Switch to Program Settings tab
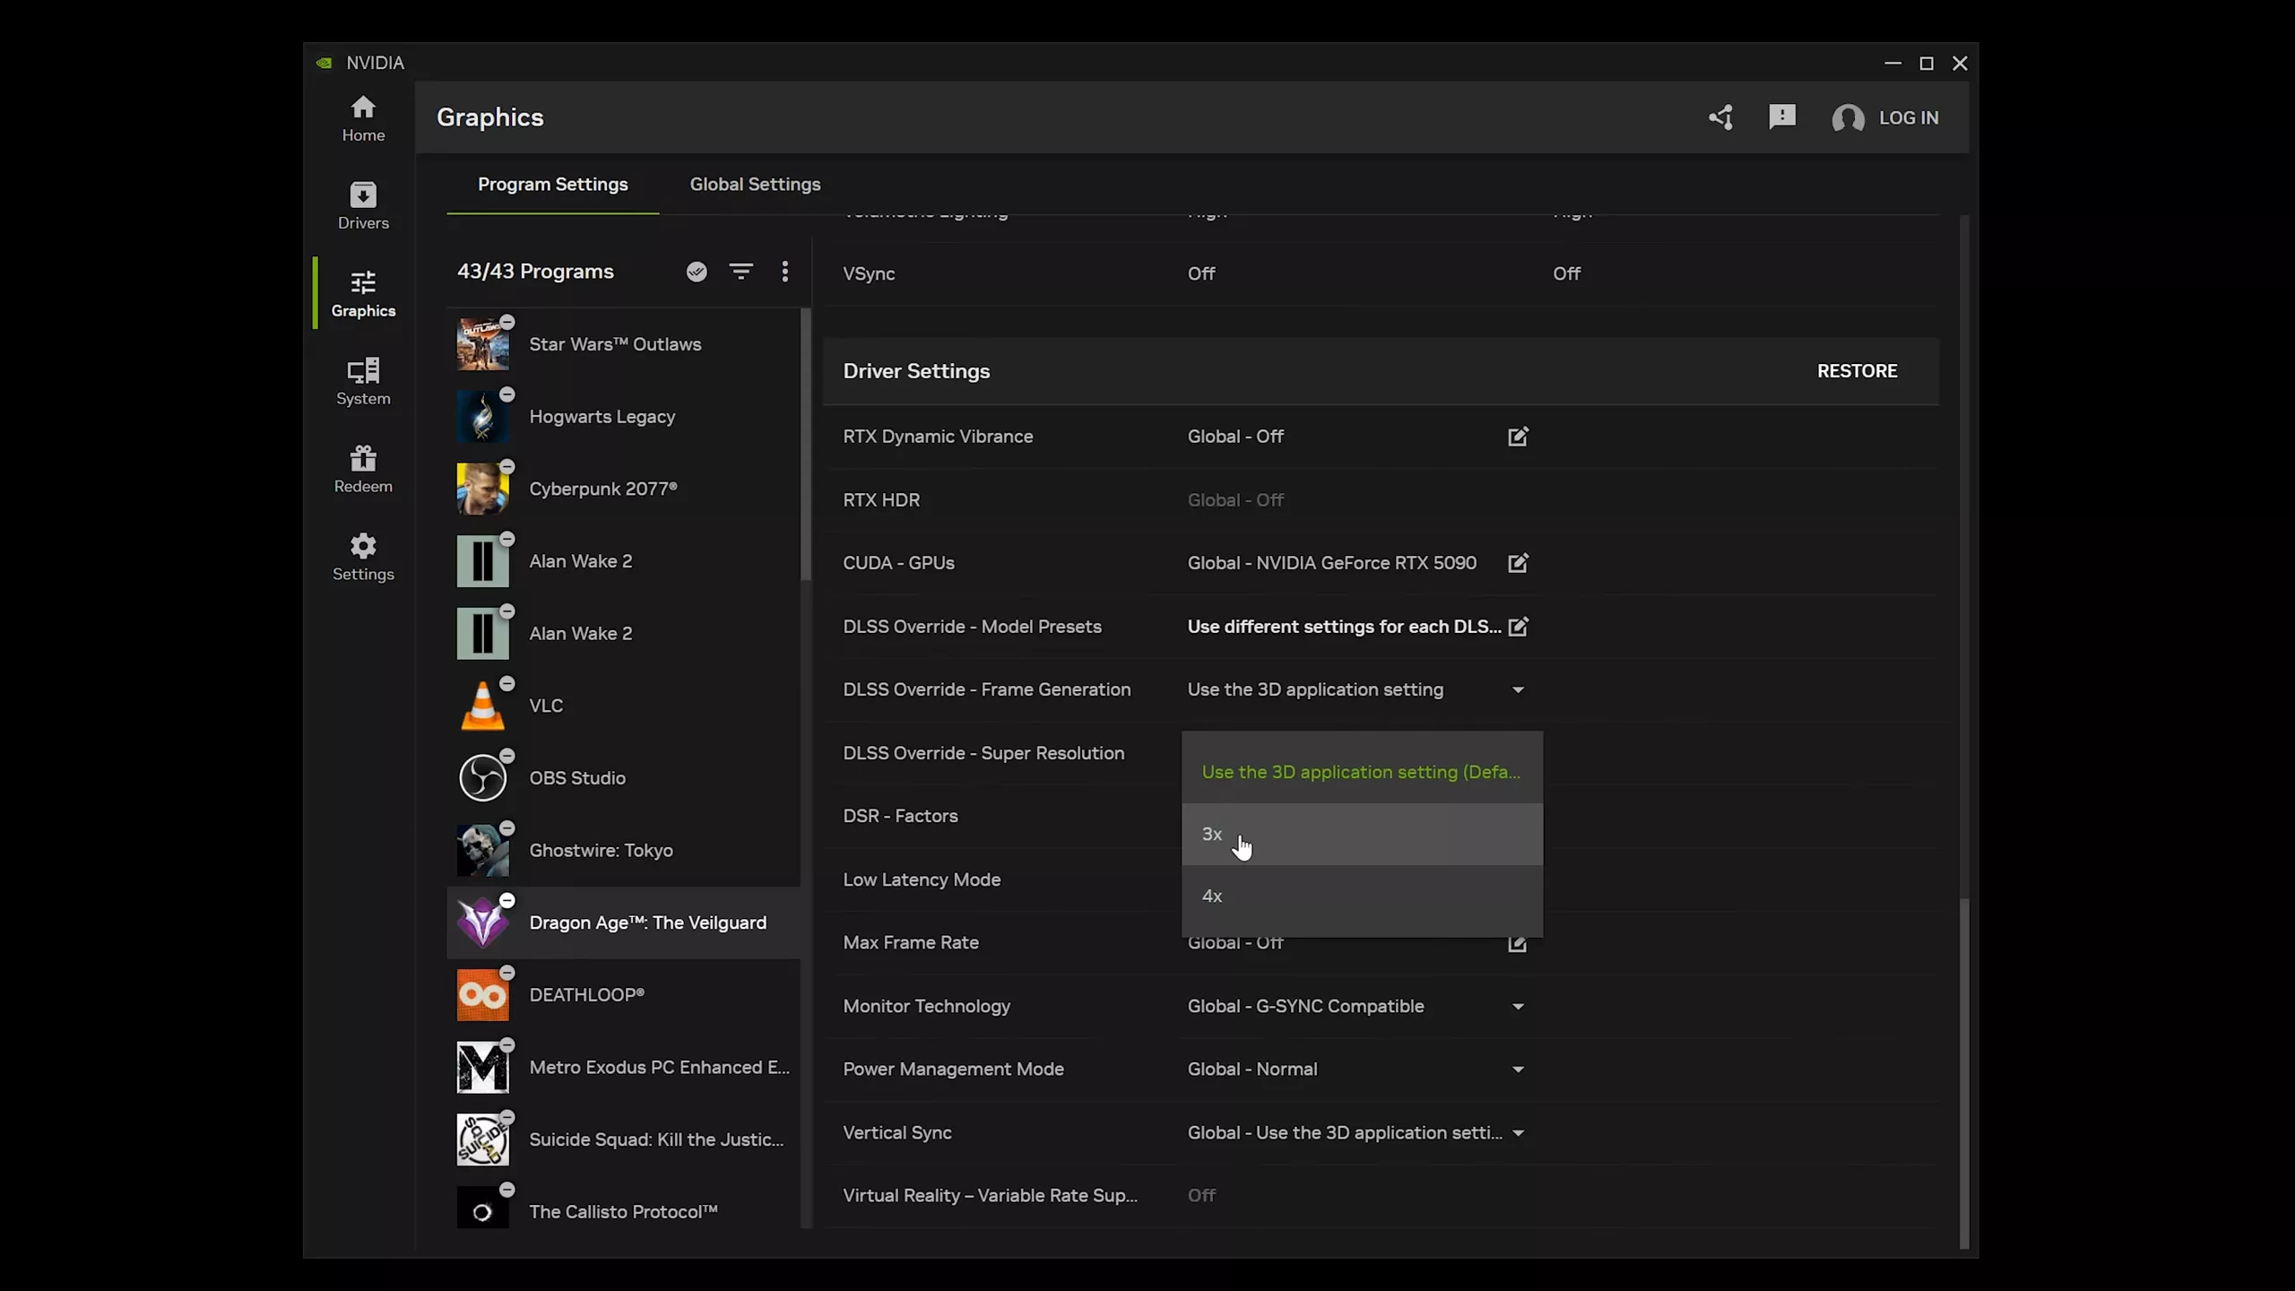This screenshot has width=2295, height=1291. [553, 183]
